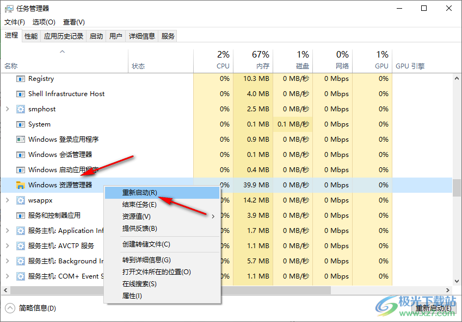Open the 资源值(V) submenu arrow
Image resolution: width=462 pixels, height=322 pixels.
tap(213, 217)
